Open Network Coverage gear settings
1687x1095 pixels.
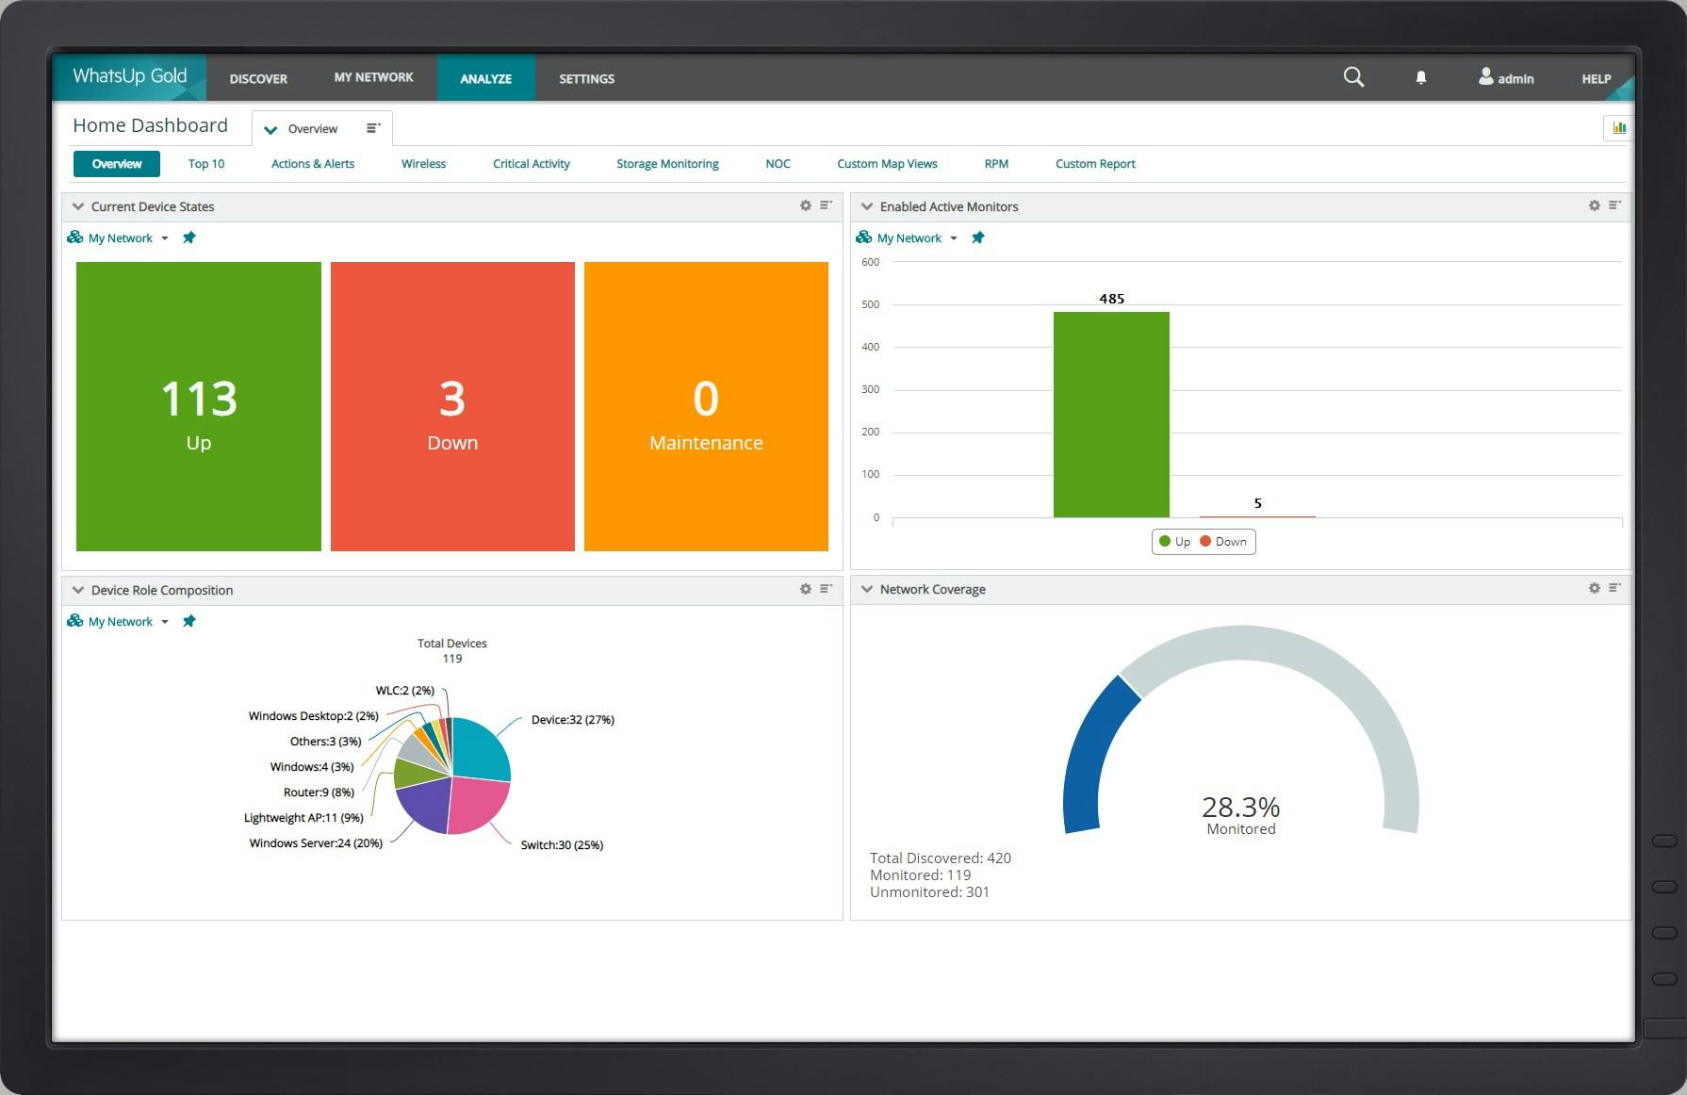click(1595, 588)
